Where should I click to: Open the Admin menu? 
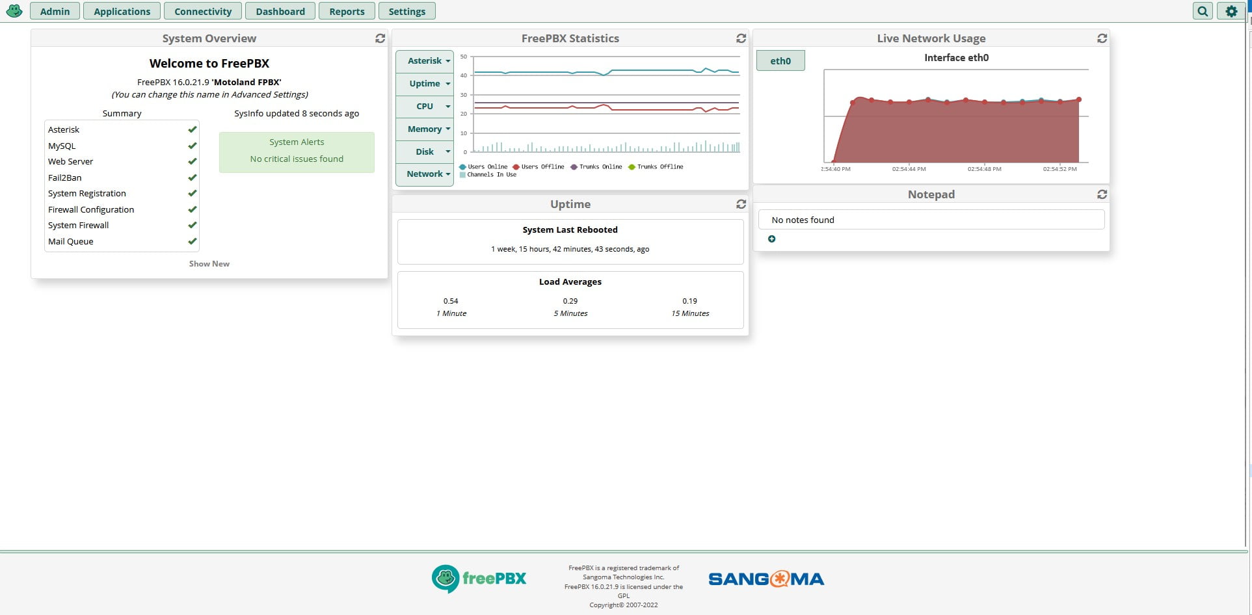pyautogui.click(x=55, y=11)
